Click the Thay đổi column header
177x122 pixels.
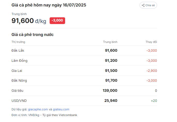151,42
